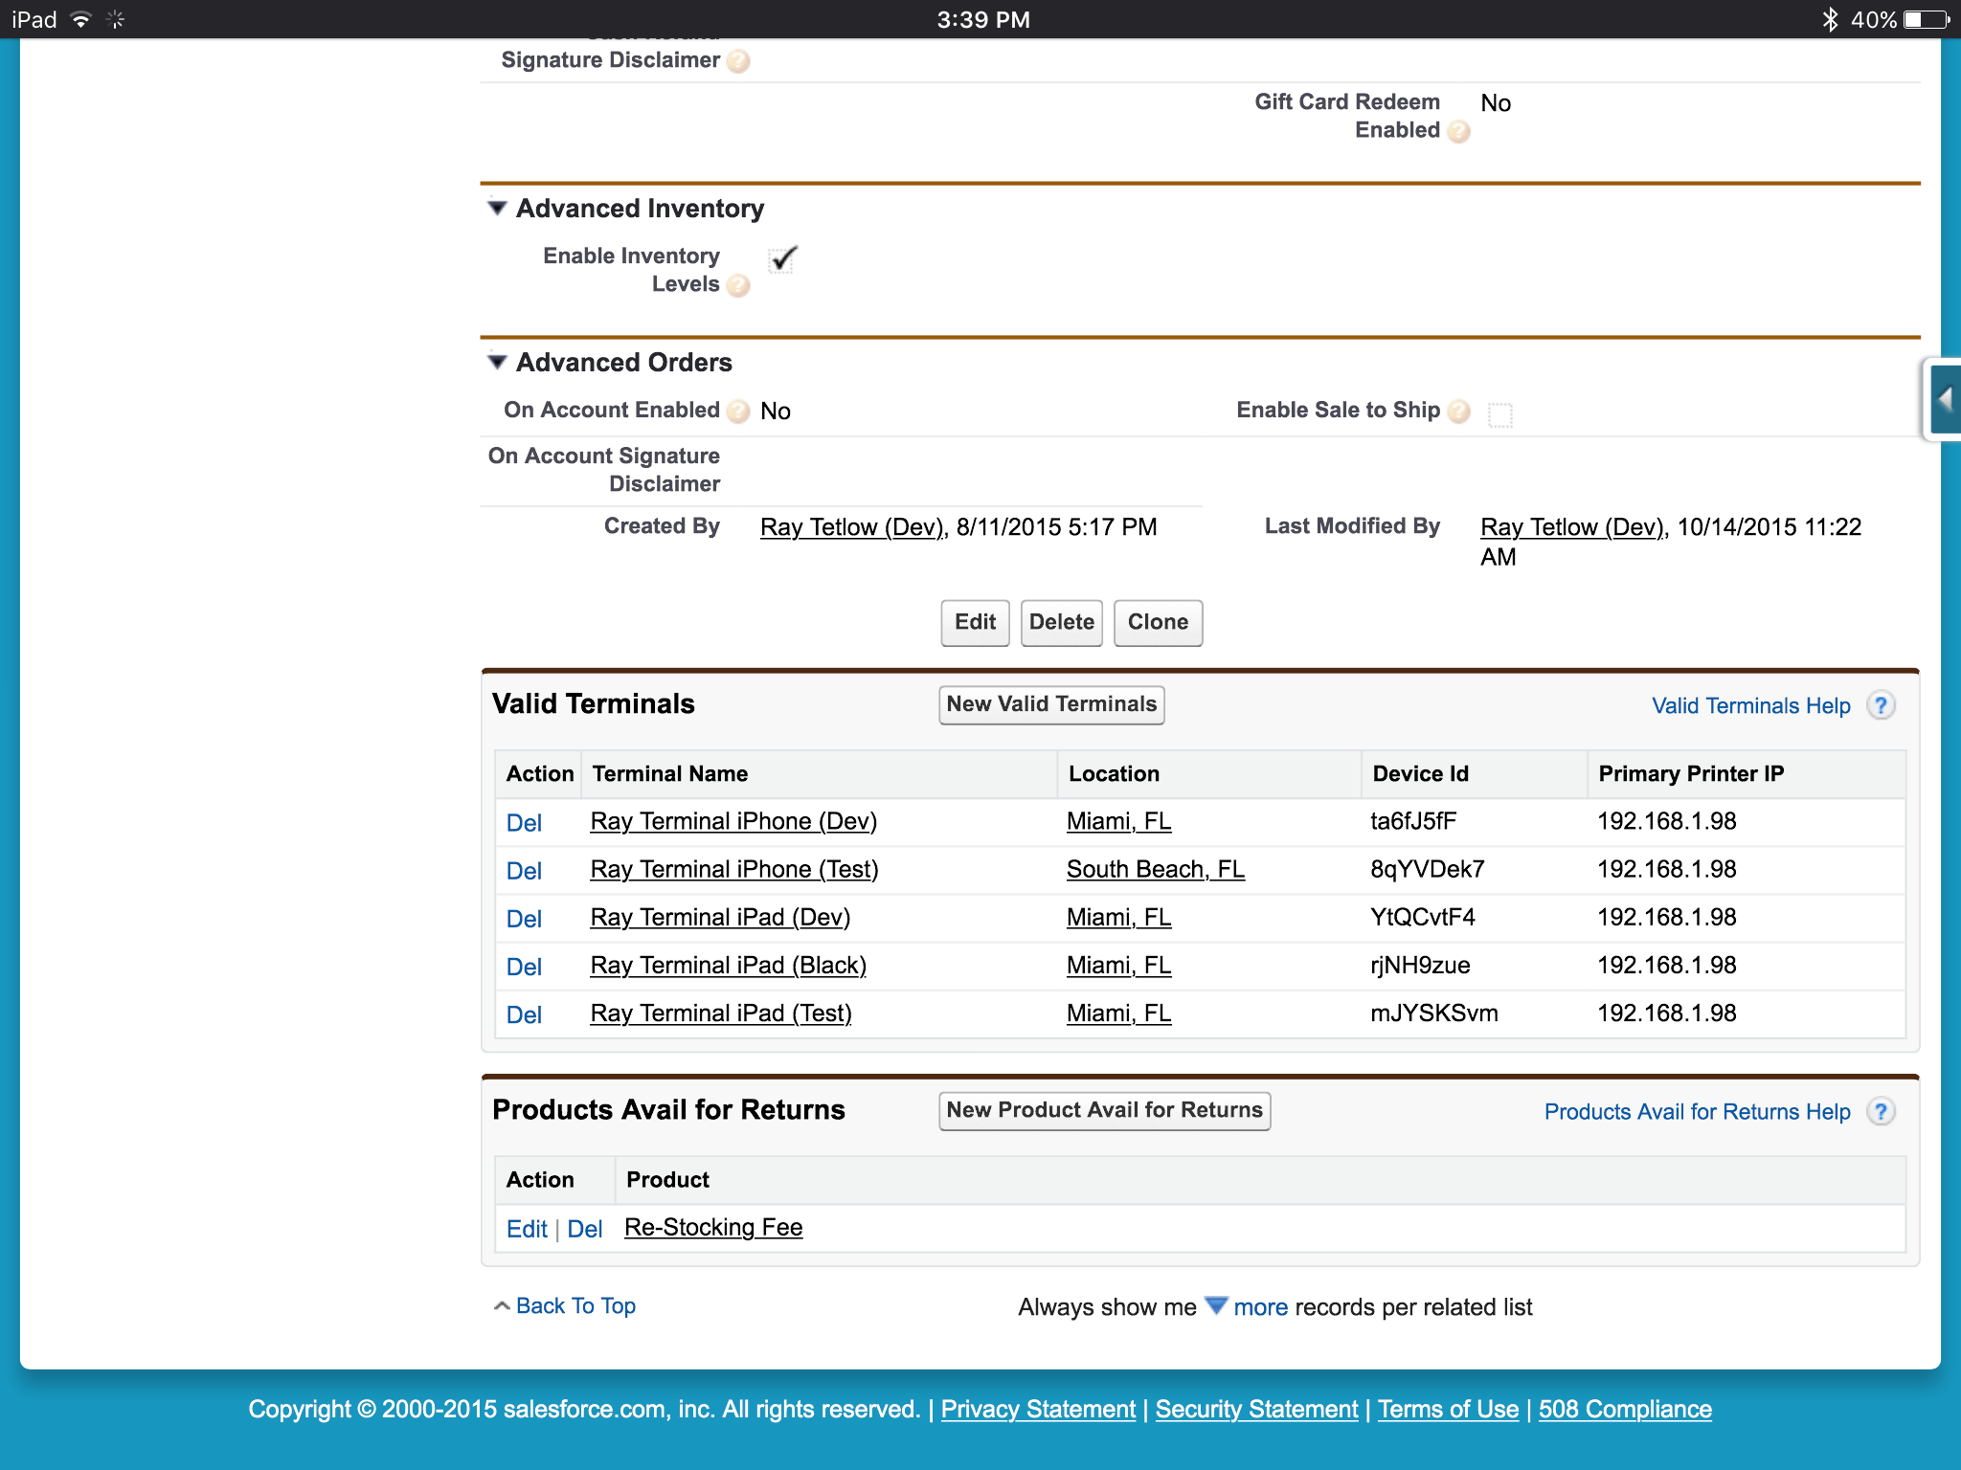Screen dimensions: 1961x1470
Task: Select device id text rjNH9zue
Action: [x=1420, y=966]
